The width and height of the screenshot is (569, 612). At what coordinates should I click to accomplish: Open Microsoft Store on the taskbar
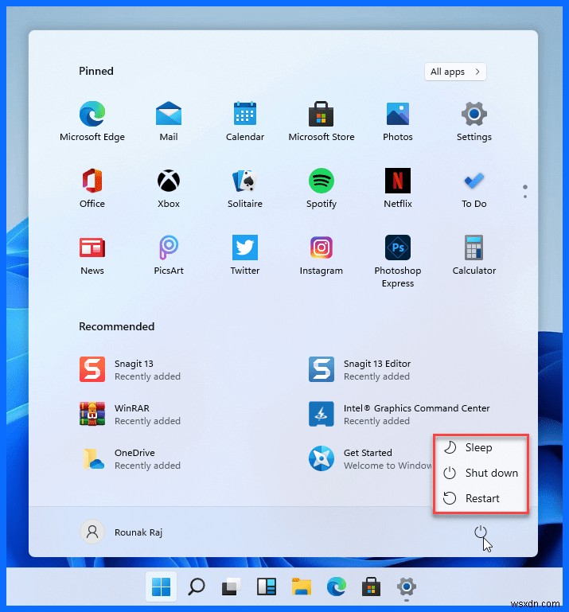coord(371,587)
